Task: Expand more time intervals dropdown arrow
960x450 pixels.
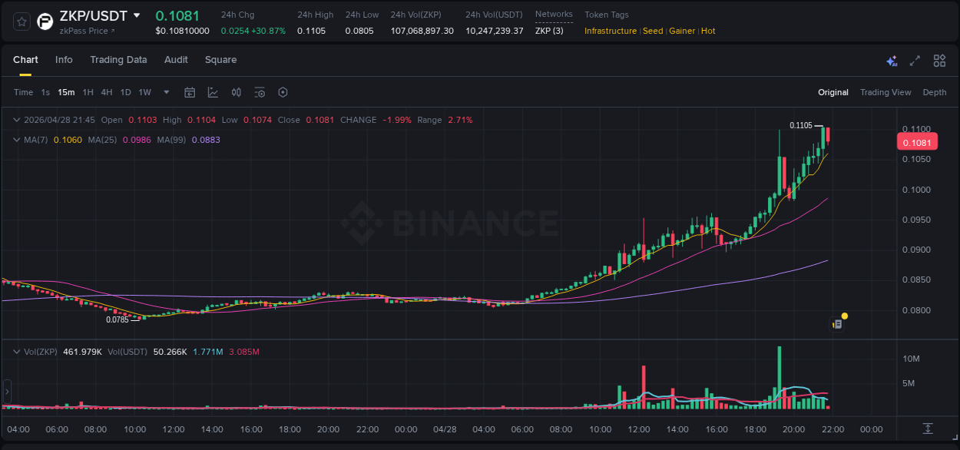Action: (167, 92)
